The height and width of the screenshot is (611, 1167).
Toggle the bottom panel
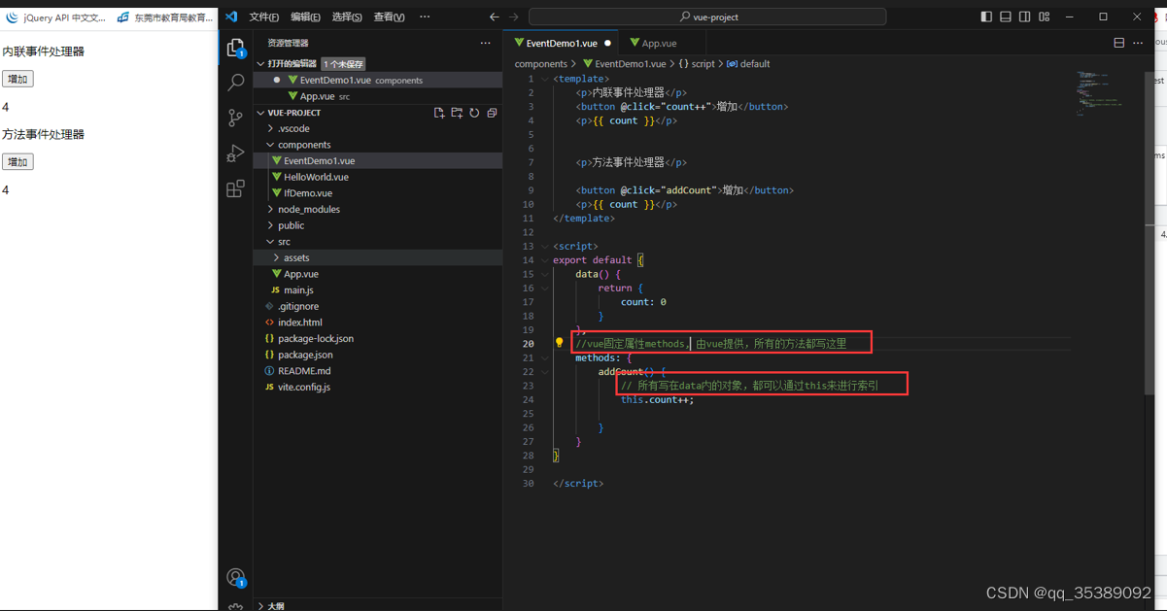[1006, 17]
